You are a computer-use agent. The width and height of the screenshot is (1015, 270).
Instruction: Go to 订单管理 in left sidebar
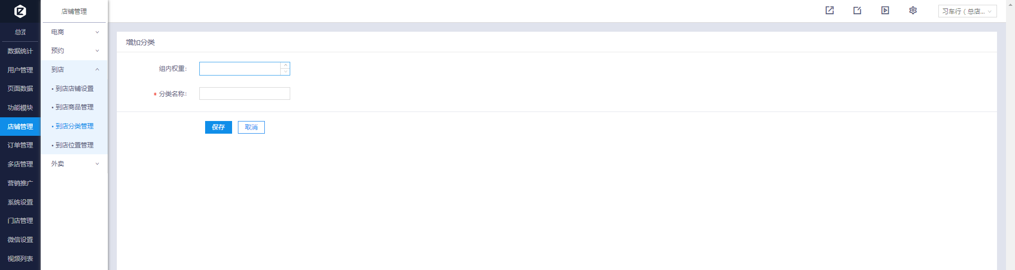pos(20,145)
